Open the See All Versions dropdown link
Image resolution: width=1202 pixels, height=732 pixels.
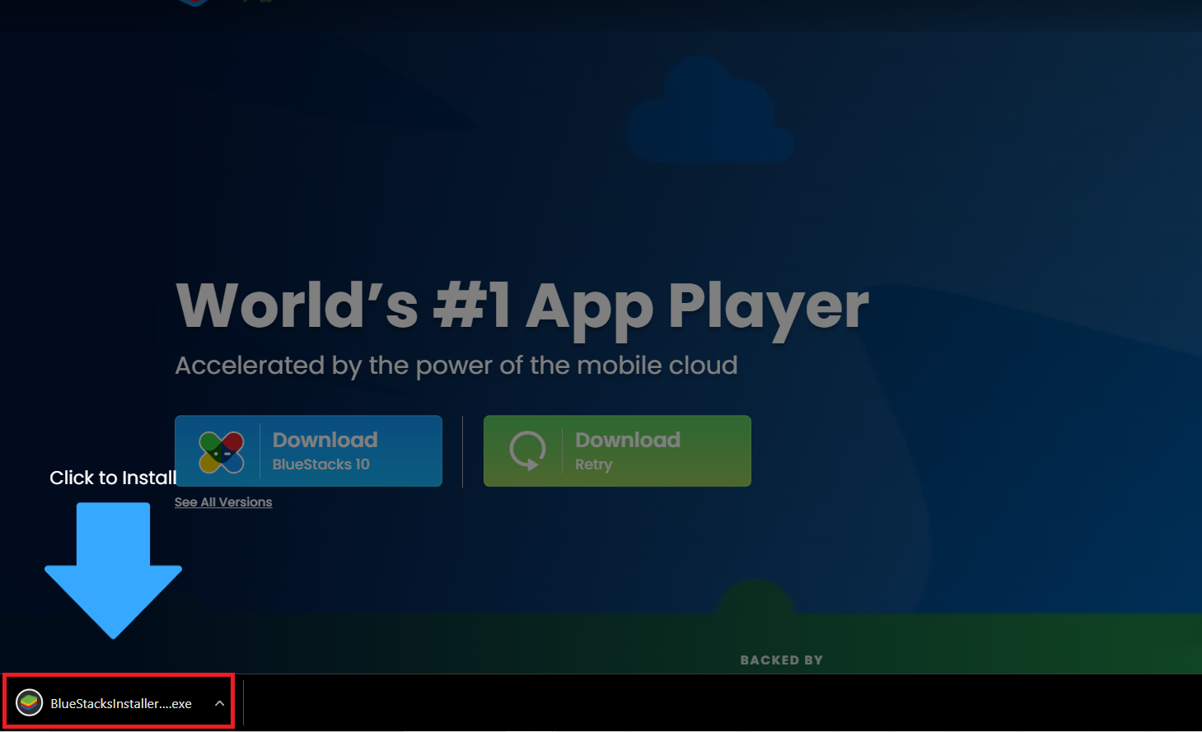(223, 501)
